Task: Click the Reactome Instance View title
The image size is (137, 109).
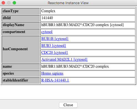Action: pos(68,3)
